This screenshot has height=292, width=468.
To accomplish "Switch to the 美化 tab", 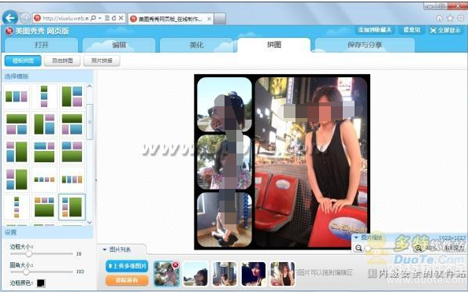I will point(196,45).
